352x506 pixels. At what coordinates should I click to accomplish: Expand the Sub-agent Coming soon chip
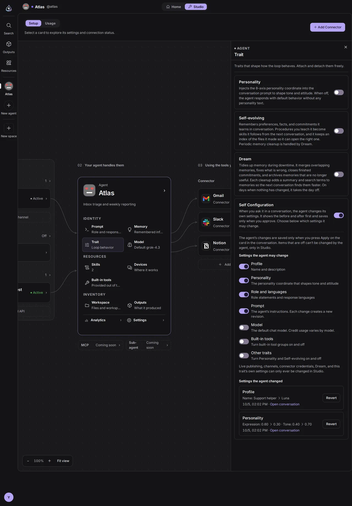click(x=148, y=345)
